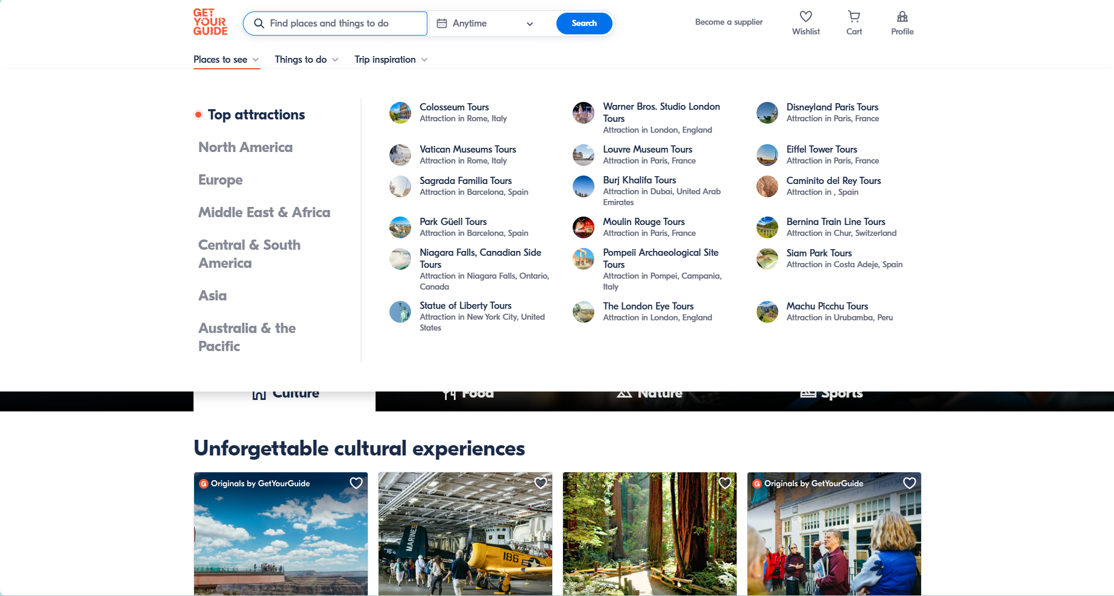The height and width of the screenshot is (596, 1114).
Task: Open The London Eye Tours link
Action: pyautogui.click(x=648, y=306)
